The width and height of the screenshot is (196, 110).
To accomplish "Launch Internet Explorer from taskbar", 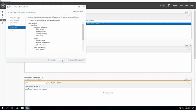I will click(17, 108).
